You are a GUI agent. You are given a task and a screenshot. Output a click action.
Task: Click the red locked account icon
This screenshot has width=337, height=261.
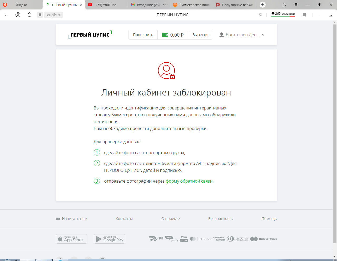166,71
